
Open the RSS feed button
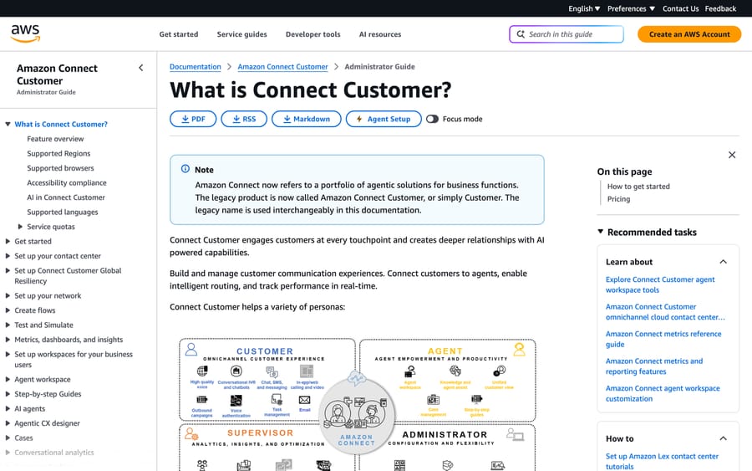coord(244,119)
